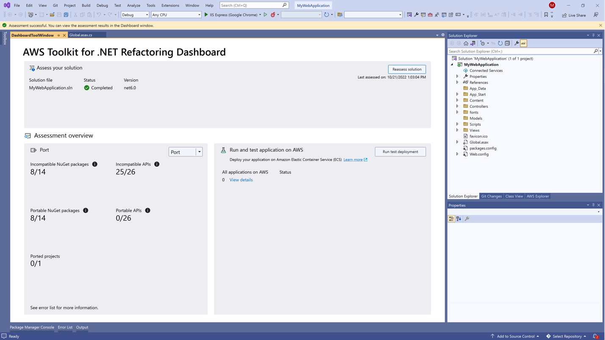Collapse All items in Solution Explorer
The image size is (605, 340).
click(x=507, y=43)
